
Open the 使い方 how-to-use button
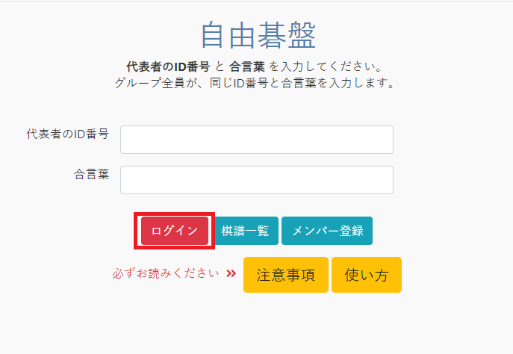coord(367,275)
